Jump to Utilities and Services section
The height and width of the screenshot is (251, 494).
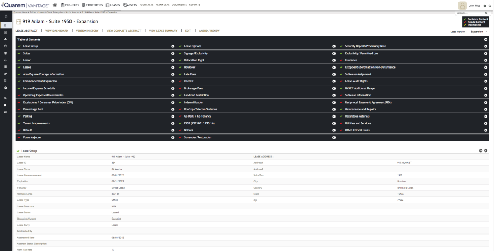(x=358, y=123)
